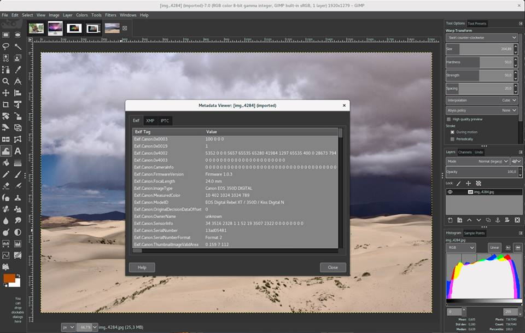Image resolution: width=525 pixels, height=333 pixels.
Task: Open the Swirl counter-clockwise behavior dropdown
Action: [x=481, y=37]
